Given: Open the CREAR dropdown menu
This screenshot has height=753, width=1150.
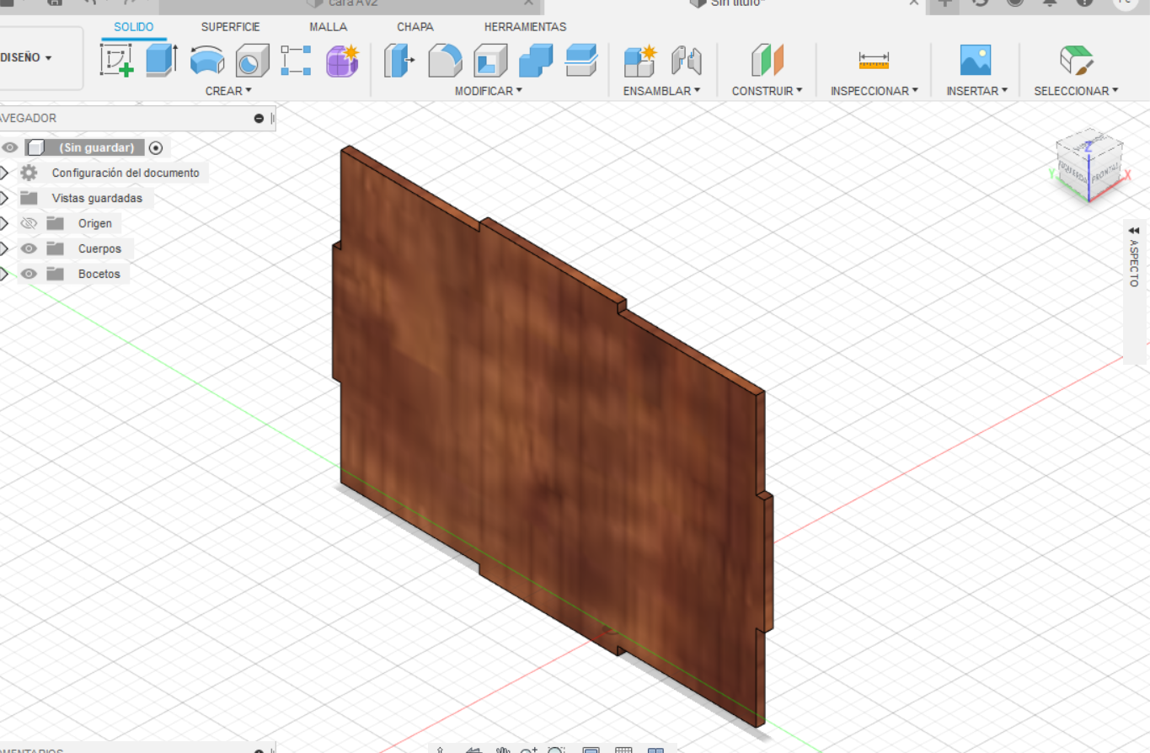Looking at the screenshot, I should tap(228, 91).
